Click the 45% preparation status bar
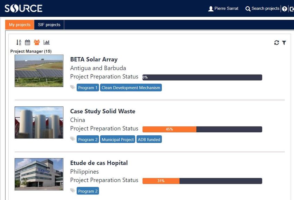Screen dimensions: 294x200 [x=202, y=129]
